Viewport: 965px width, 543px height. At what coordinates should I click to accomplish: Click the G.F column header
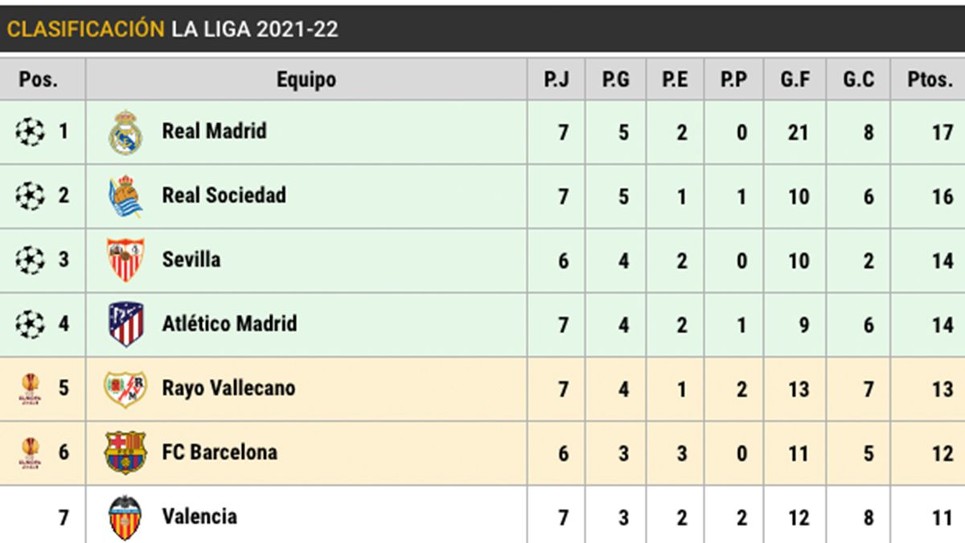point(797,80)
